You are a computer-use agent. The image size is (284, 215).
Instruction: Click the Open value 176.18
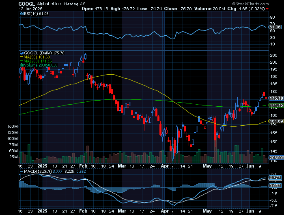point(101,9)
